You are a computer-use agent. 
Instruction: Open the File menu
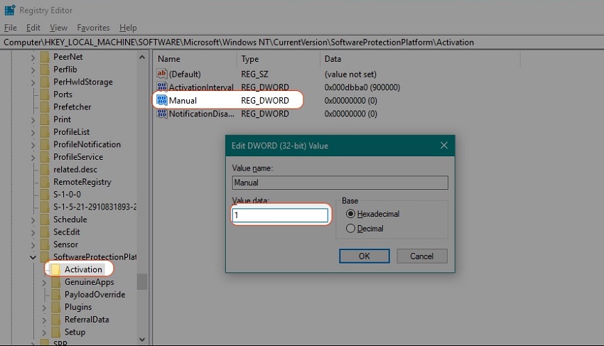tap(11, 28)
